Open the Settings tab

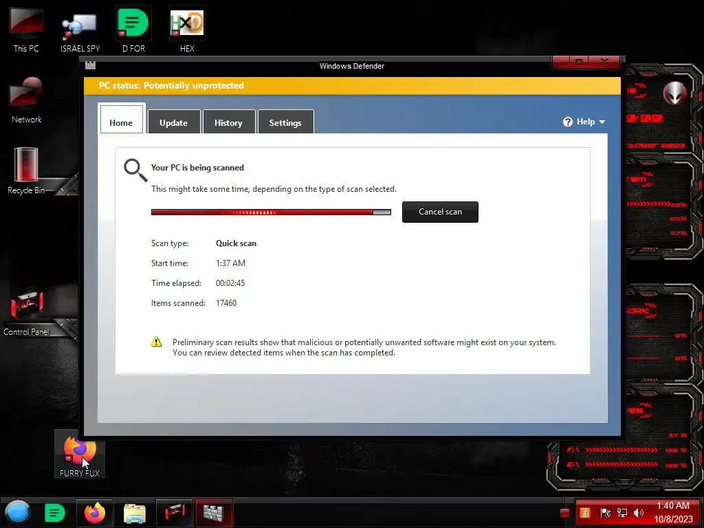[x=285, y=122]
